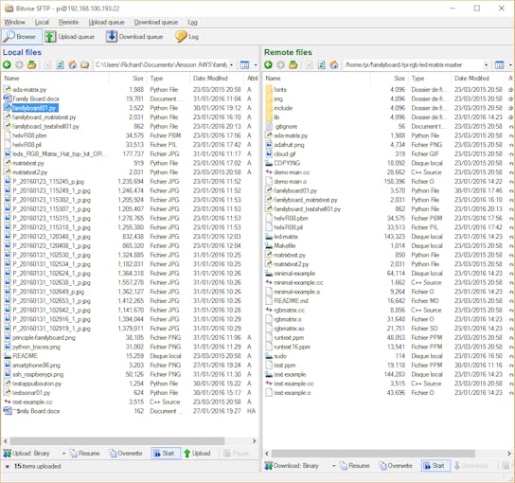Select the local file principle-familyboard.png
Viewport: 515px width, 483px height.
[44, 337]
